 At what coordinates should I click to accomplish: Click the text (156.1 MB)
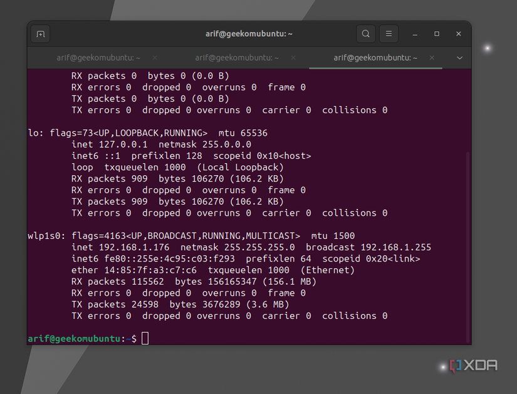point(290,282)
